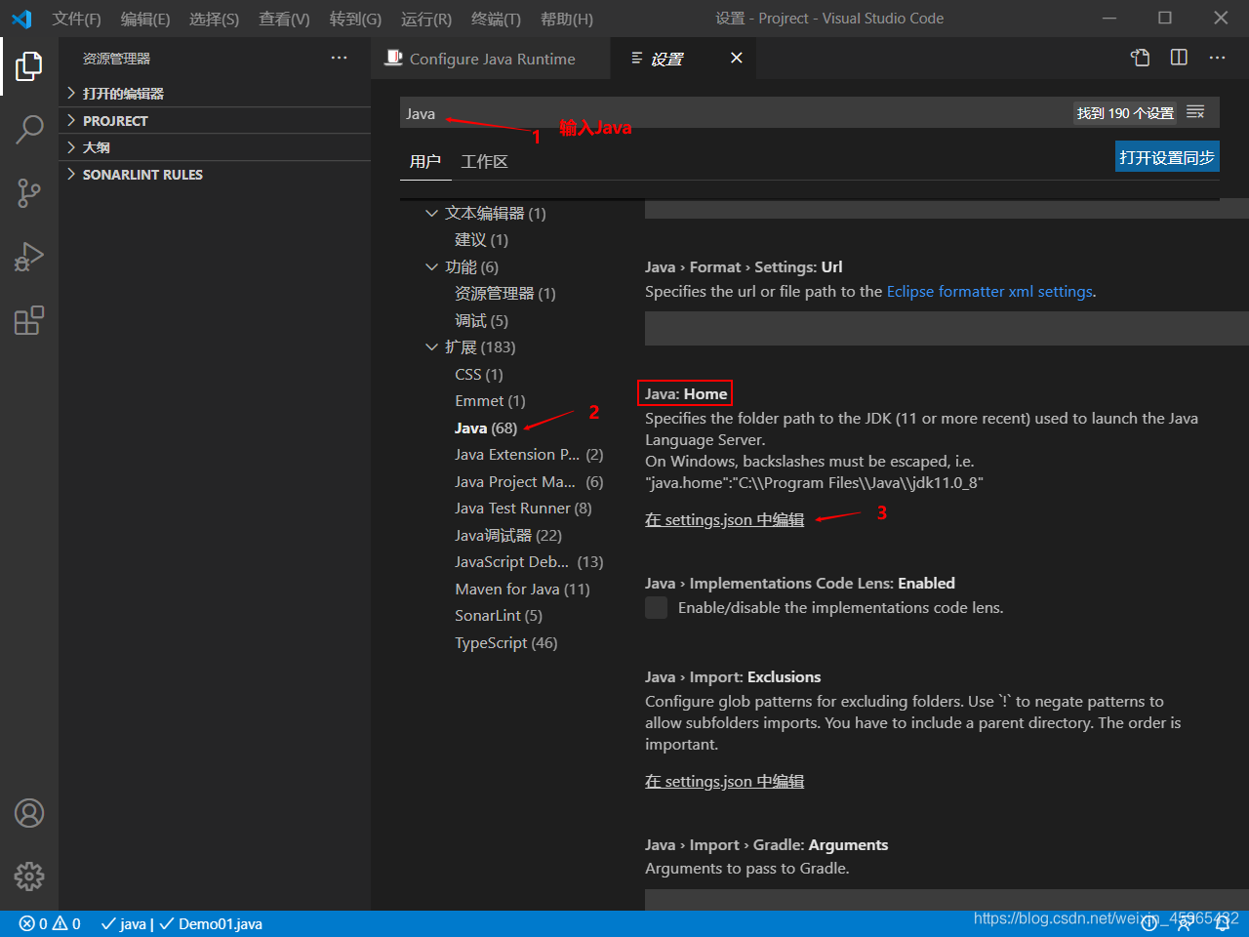Expand the SONARLINT RULES section
The image size is (1249, 937).
pyautogui.click(x=215, y=175)
